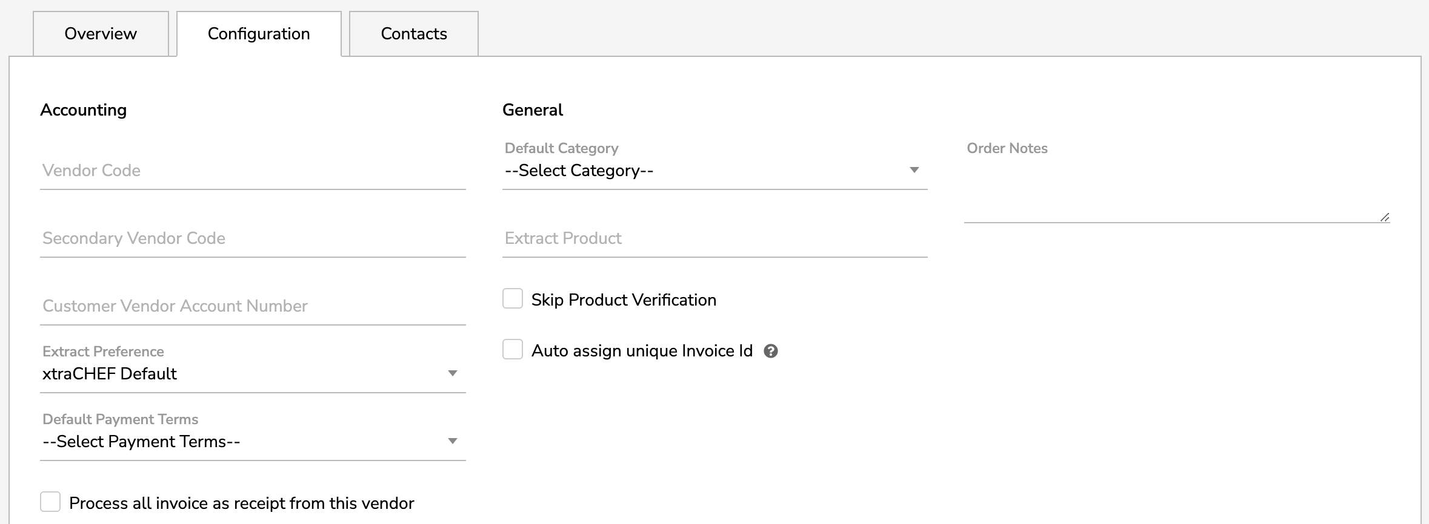Screen dimensions: 1429x524
Task: Check Auto assign unique Invoice Id
Action: [x=513, y=350]
